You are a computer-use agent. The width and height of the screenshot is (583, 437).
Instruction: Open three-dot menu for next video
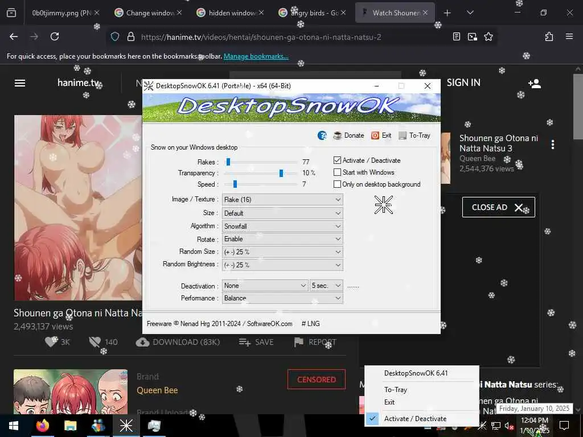point(553,145)
